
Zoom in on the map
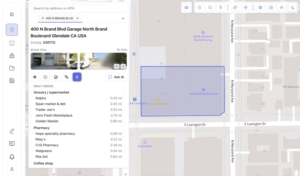pos(200,8)
